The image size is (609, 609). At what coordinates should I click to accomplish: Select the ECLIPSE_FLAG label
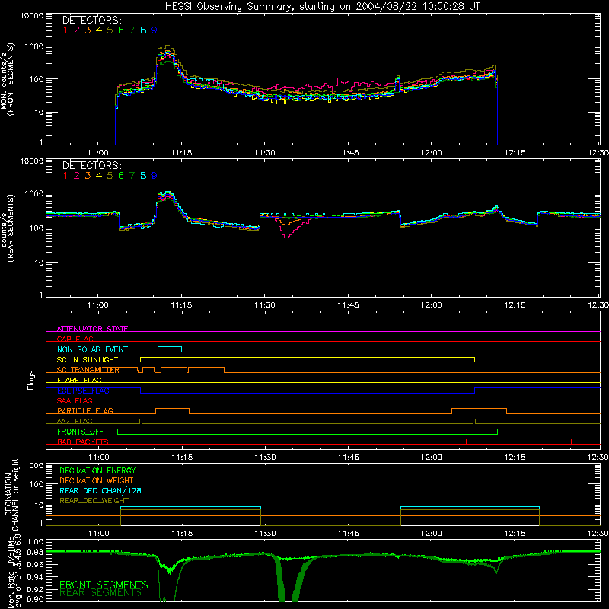tap(83, 391)
